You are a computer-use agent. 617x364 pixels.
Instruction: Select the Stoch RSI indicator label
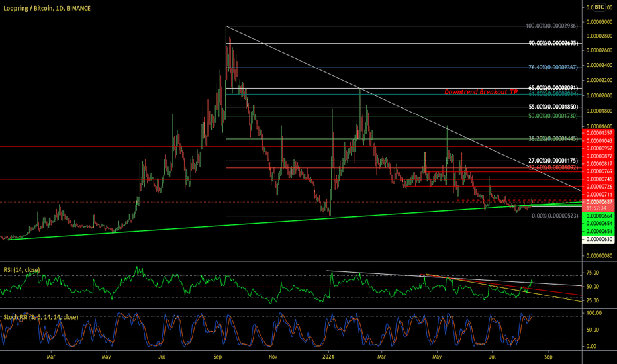41,317
